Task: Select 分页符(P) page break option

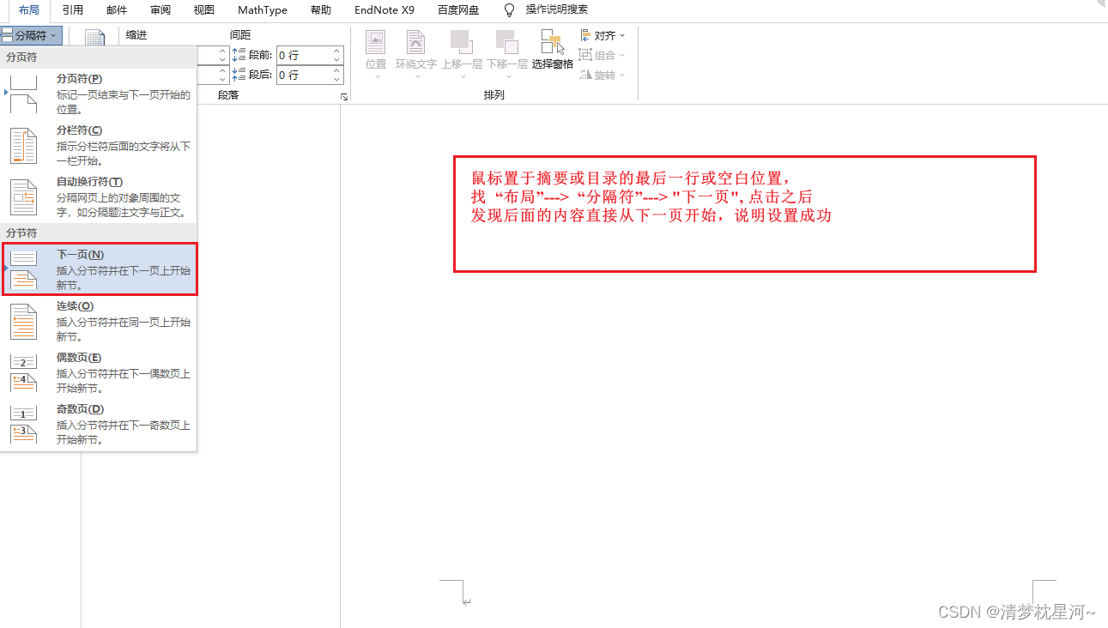Action: [99, 94]
